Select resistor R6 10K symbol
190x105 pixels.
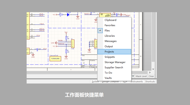click(x=66, y=51)
